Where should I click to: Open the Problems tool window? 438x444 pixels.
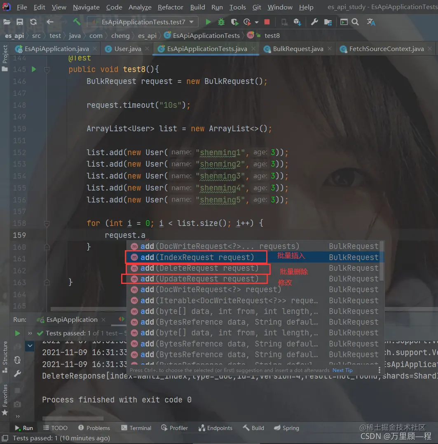(x=94, y=428)
